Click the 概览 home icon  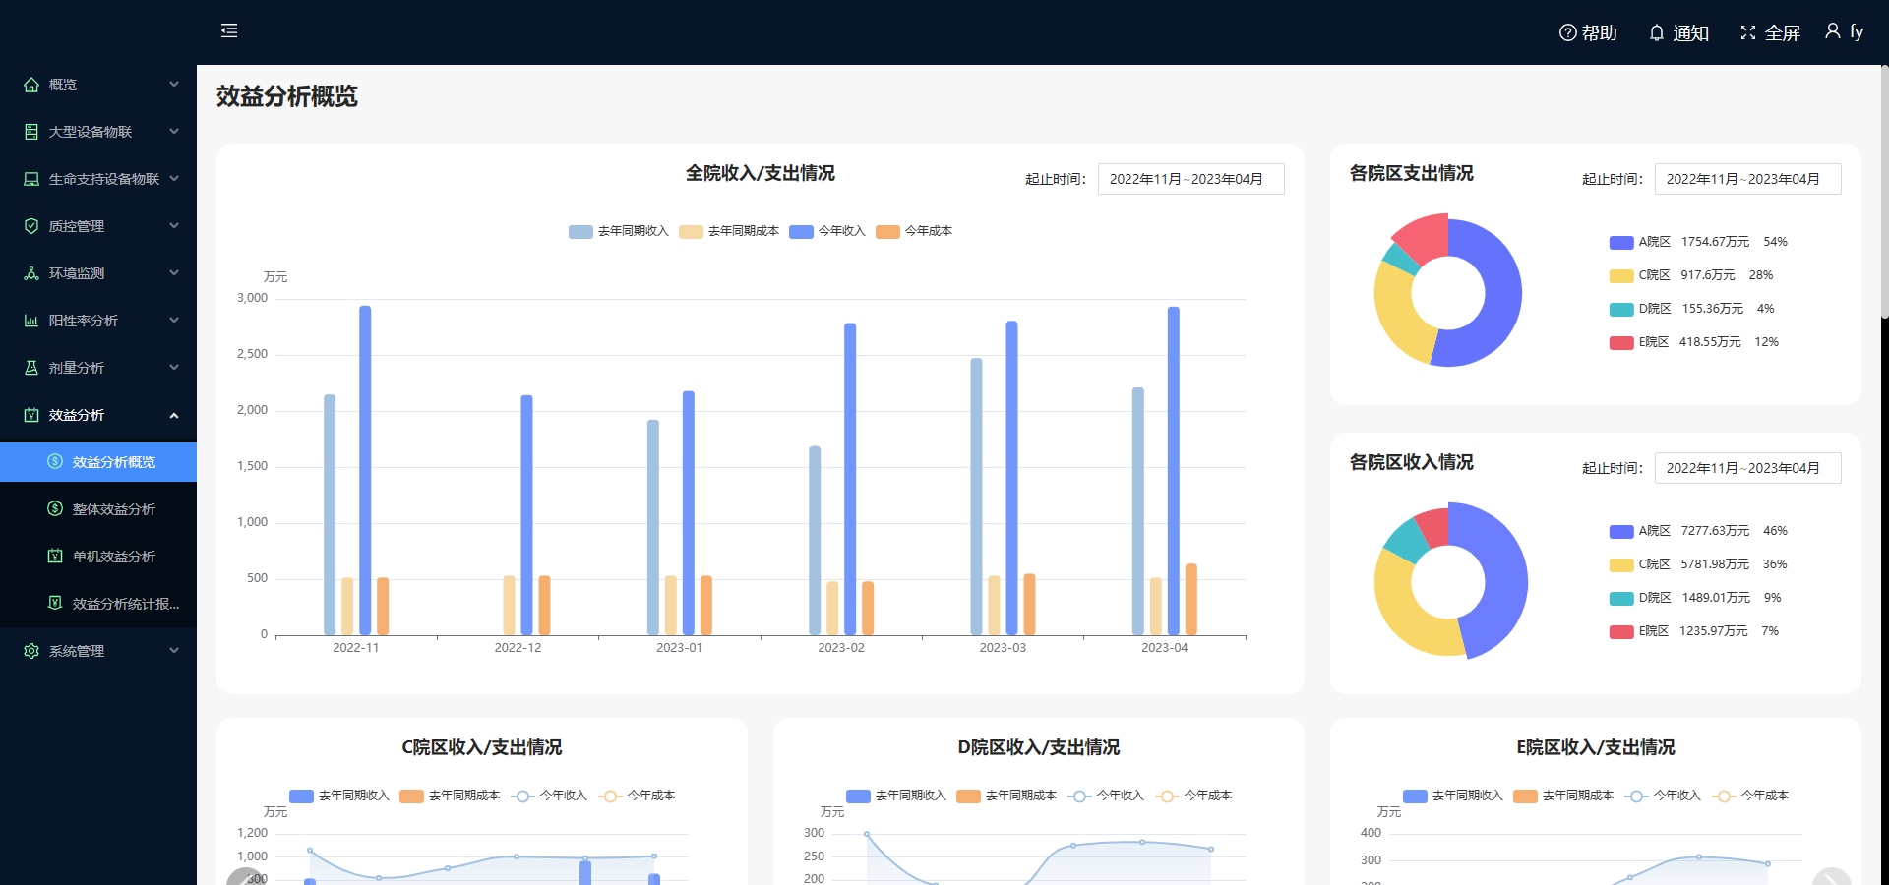[31, 85]
